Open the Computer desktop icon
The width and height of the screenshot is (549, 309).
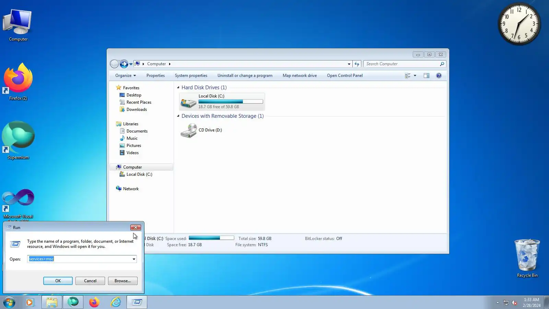tap(18, 25)
